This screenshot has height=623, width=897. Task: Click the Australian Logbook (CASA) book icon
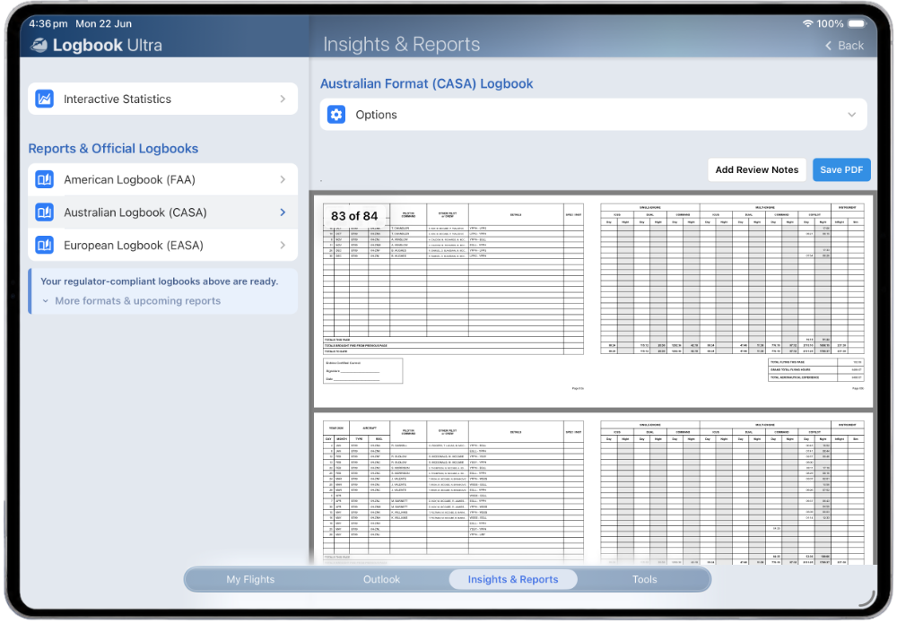(x=45, y=212)
